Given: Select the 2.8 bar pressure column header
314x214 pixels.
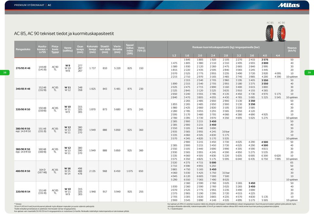Looking at the screenshot, I should [x=226, y=56].
